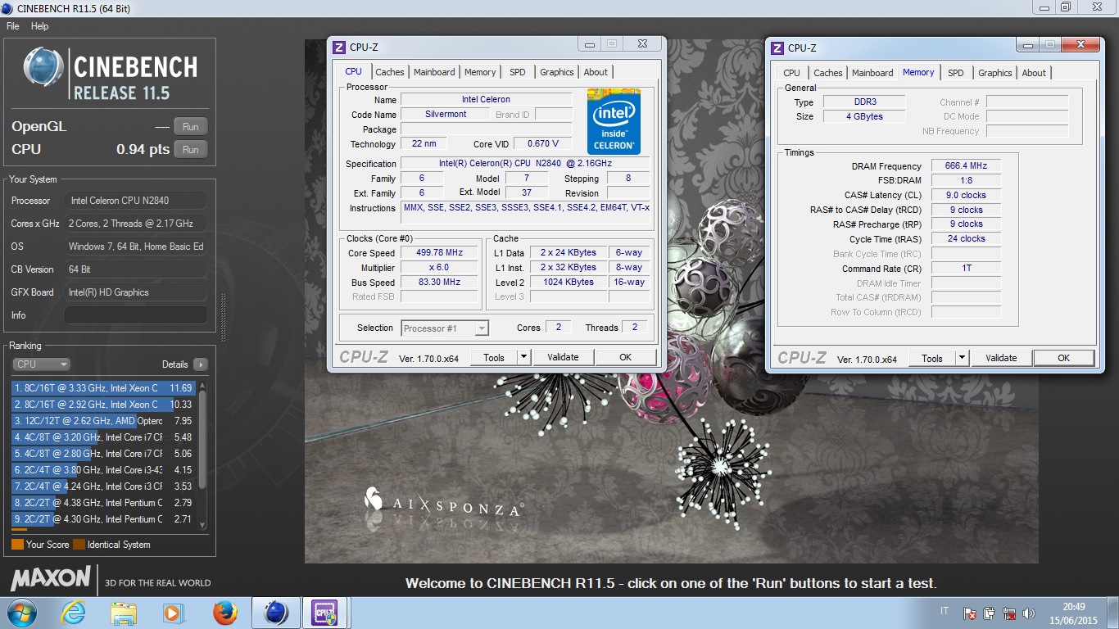Switch to Graphics tab in left CPU-Z
1119x629 pixels.
click(x=557, y=72)
